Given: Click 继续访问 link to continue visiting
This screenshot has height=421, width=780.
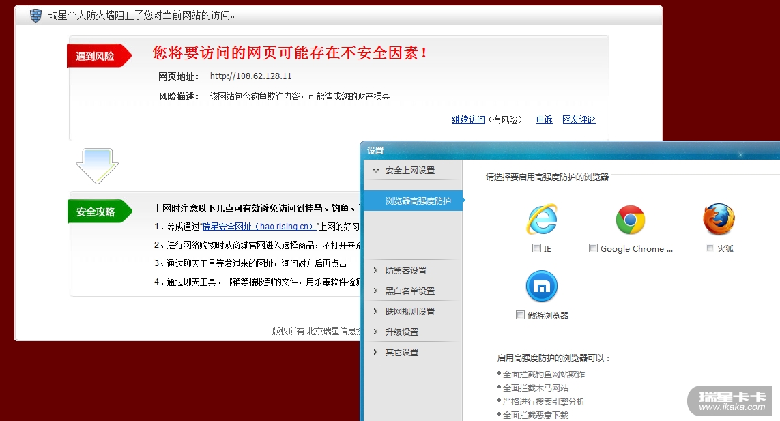Looking at the screenshot, I should (x=468, y=119).
